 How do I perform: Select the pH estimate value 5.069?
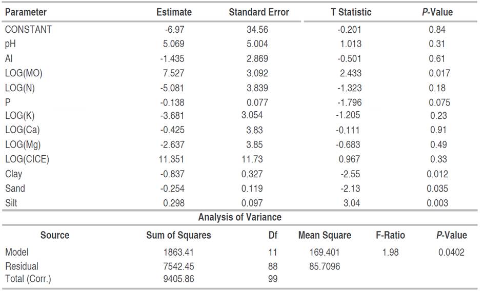(x=174, y=44)
